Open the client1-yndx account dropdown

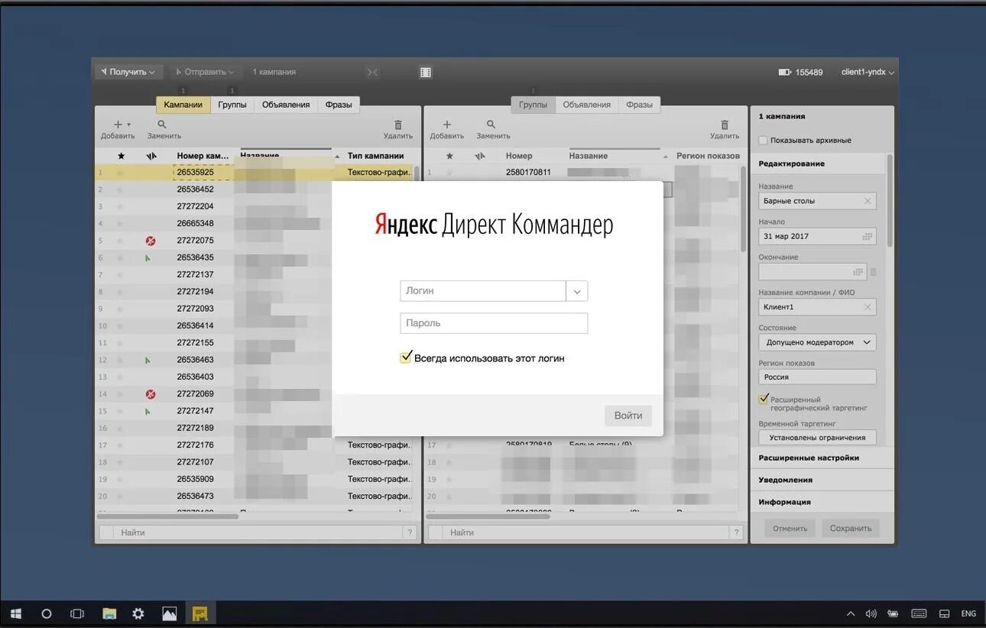[x=868, y=72]
